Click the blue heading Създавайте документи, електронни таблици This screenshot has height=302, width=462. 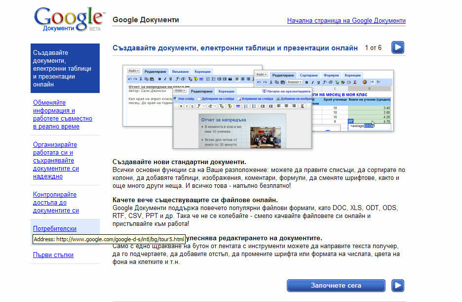pyautogui.click(x=235, y=48)
